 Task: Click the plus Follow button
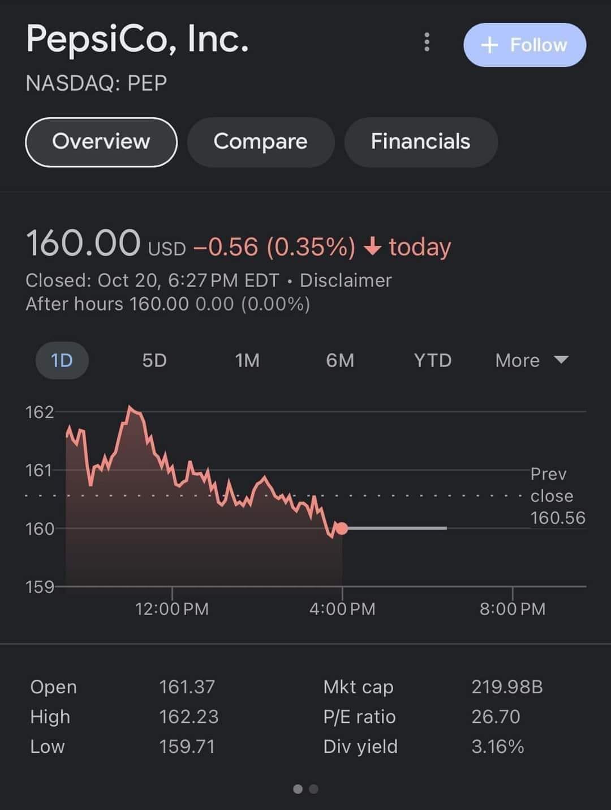tap(524, 45)
